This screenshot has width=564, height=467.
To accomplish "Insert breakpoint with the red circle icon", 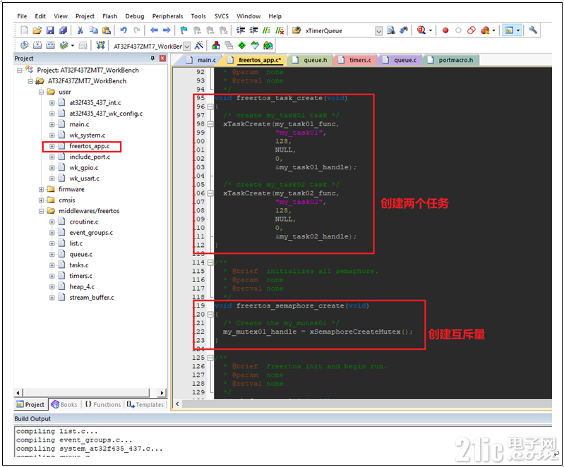I will point(445,30).
